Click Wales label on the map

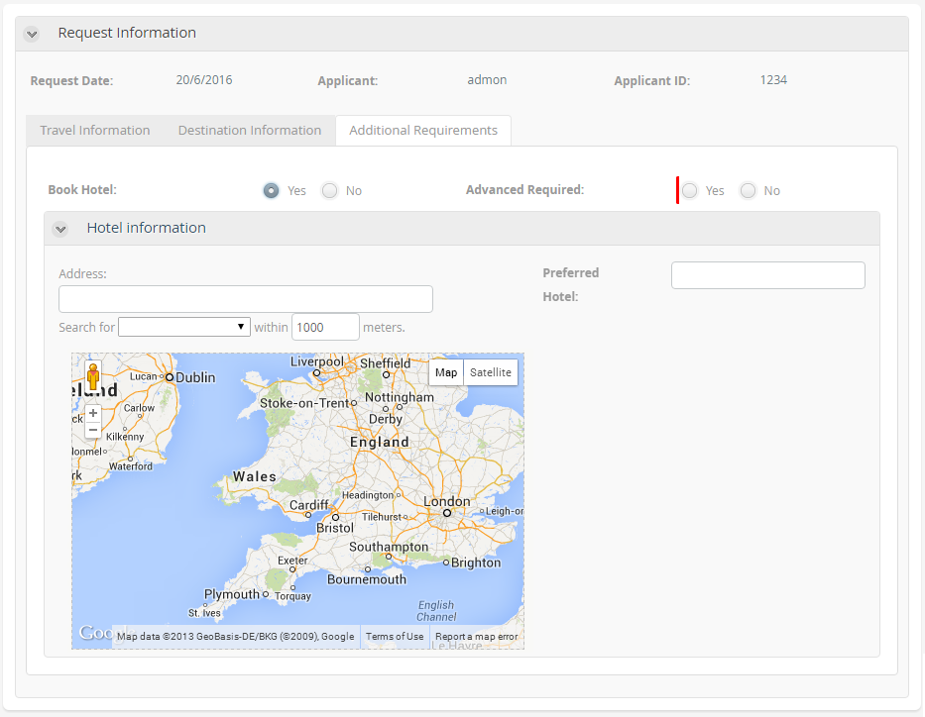pyautogui.click(x=254, y=476)
